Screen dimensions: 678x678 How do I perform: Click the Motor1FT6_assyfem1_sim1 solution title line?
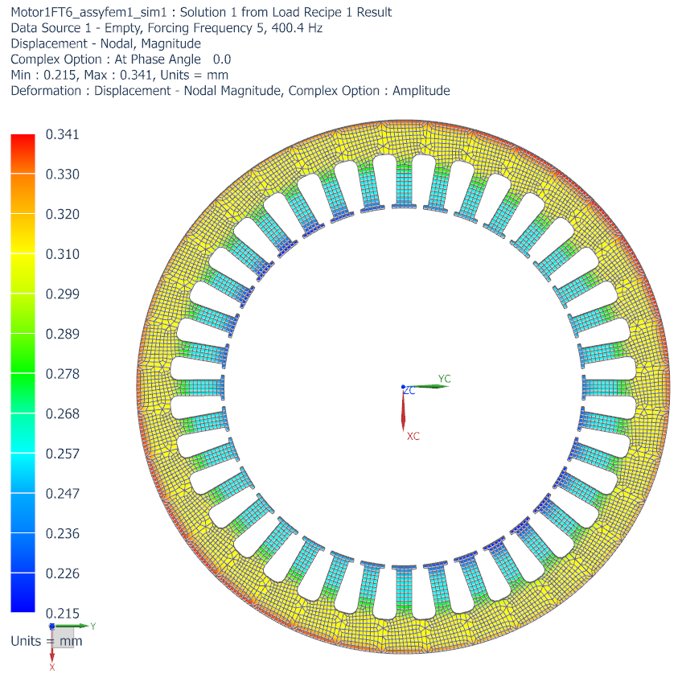tap(201, 12)
